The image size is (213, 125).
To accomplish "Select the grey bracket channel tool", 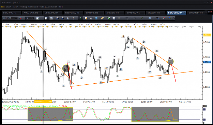I will tap(127, 18).
